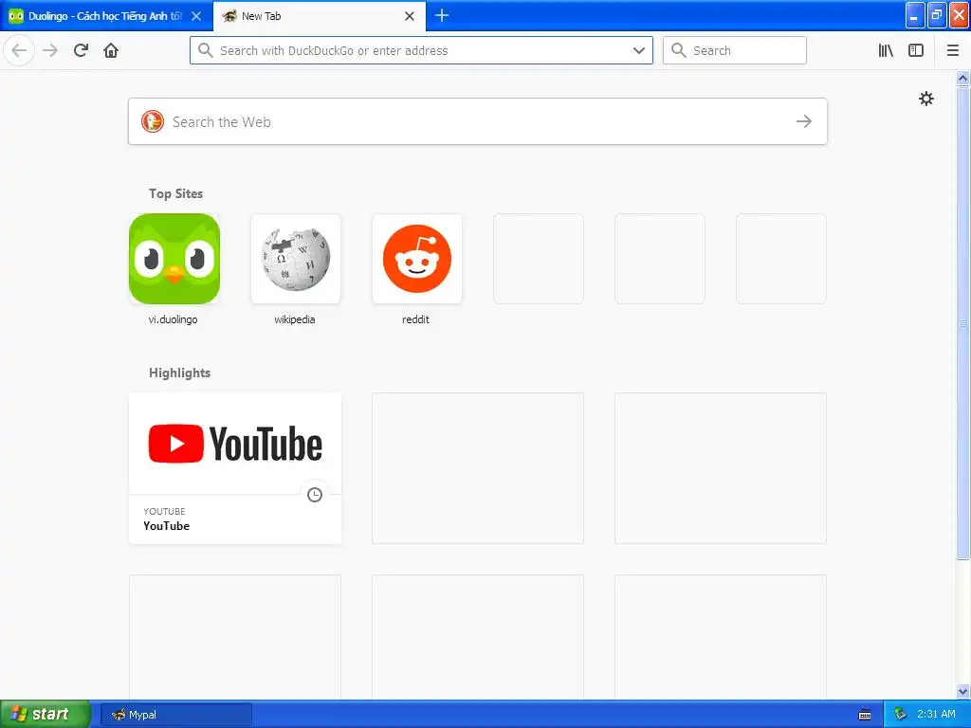The height and width of the screenshot is (728, 971).
Task: Click the vertical scrollbar thumb
Action: 962,322
